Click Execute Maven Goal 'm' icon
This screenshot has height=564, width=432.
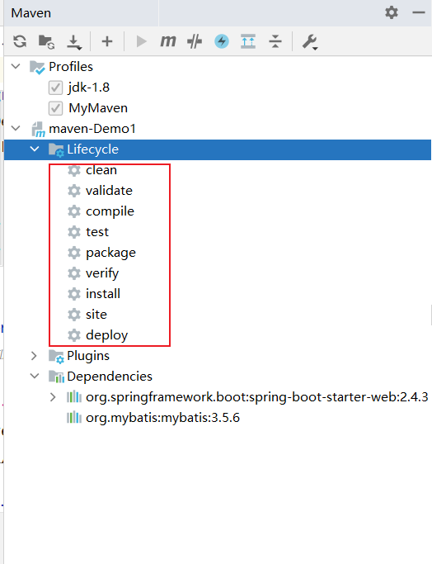pos(167,41)
